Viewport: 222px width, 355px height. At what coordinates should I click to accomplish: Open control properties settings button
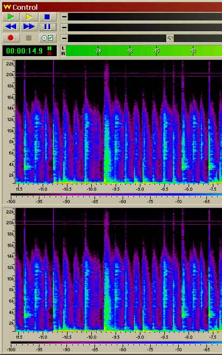pos(48,38)
